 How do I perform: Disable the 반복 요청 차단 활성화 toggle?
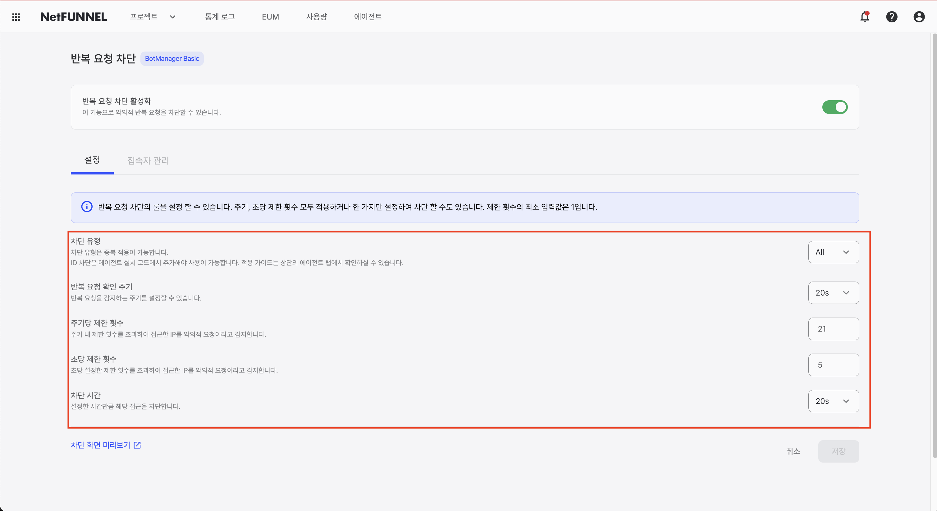point(835,107)
